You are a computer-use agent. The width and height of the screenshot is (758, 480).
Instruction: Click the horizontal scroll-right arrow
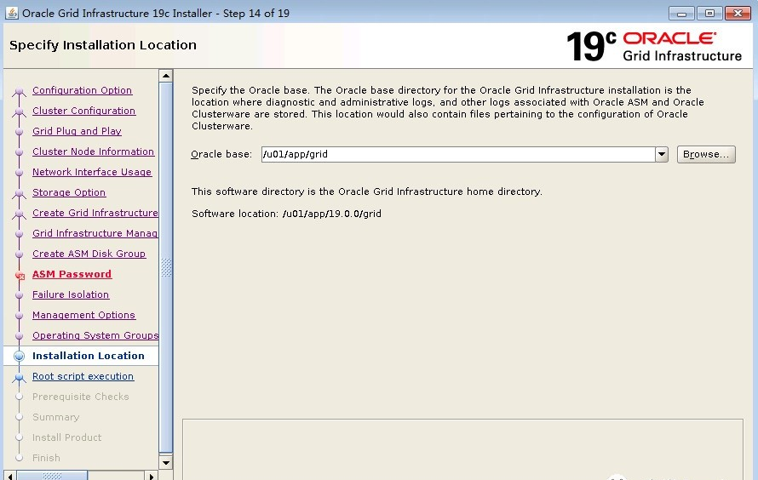pos(152,476)
